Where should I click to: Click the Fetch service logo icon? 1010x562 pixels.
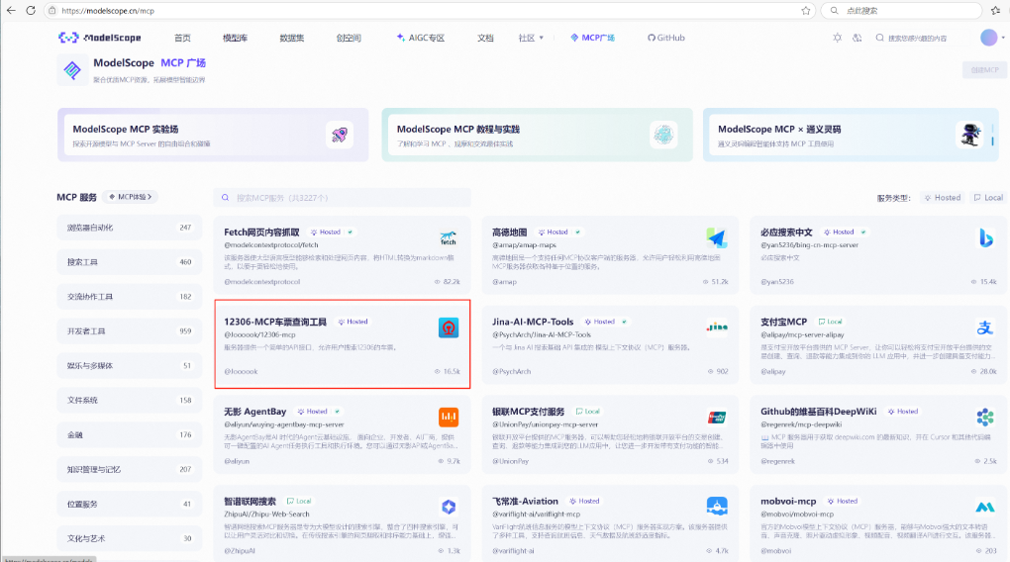tap(449, 238)
